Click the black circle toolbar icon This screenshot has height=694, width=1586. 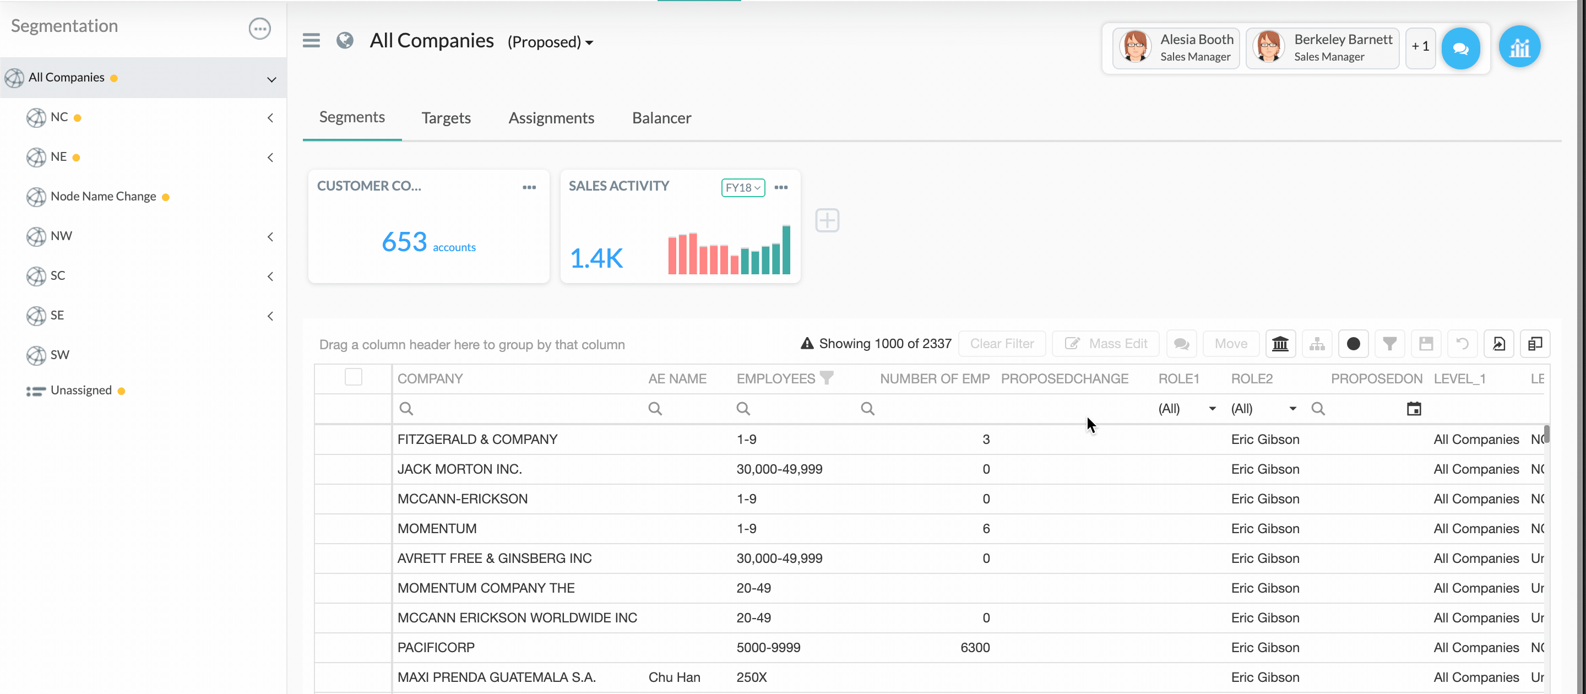(x=1353, y=344)
